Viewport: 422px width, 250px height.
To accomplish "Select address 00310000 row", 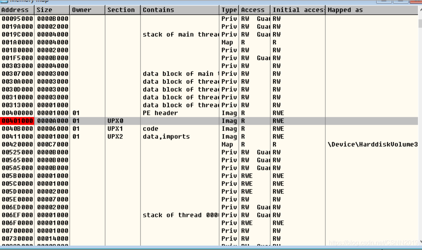I will click(209, 97).
